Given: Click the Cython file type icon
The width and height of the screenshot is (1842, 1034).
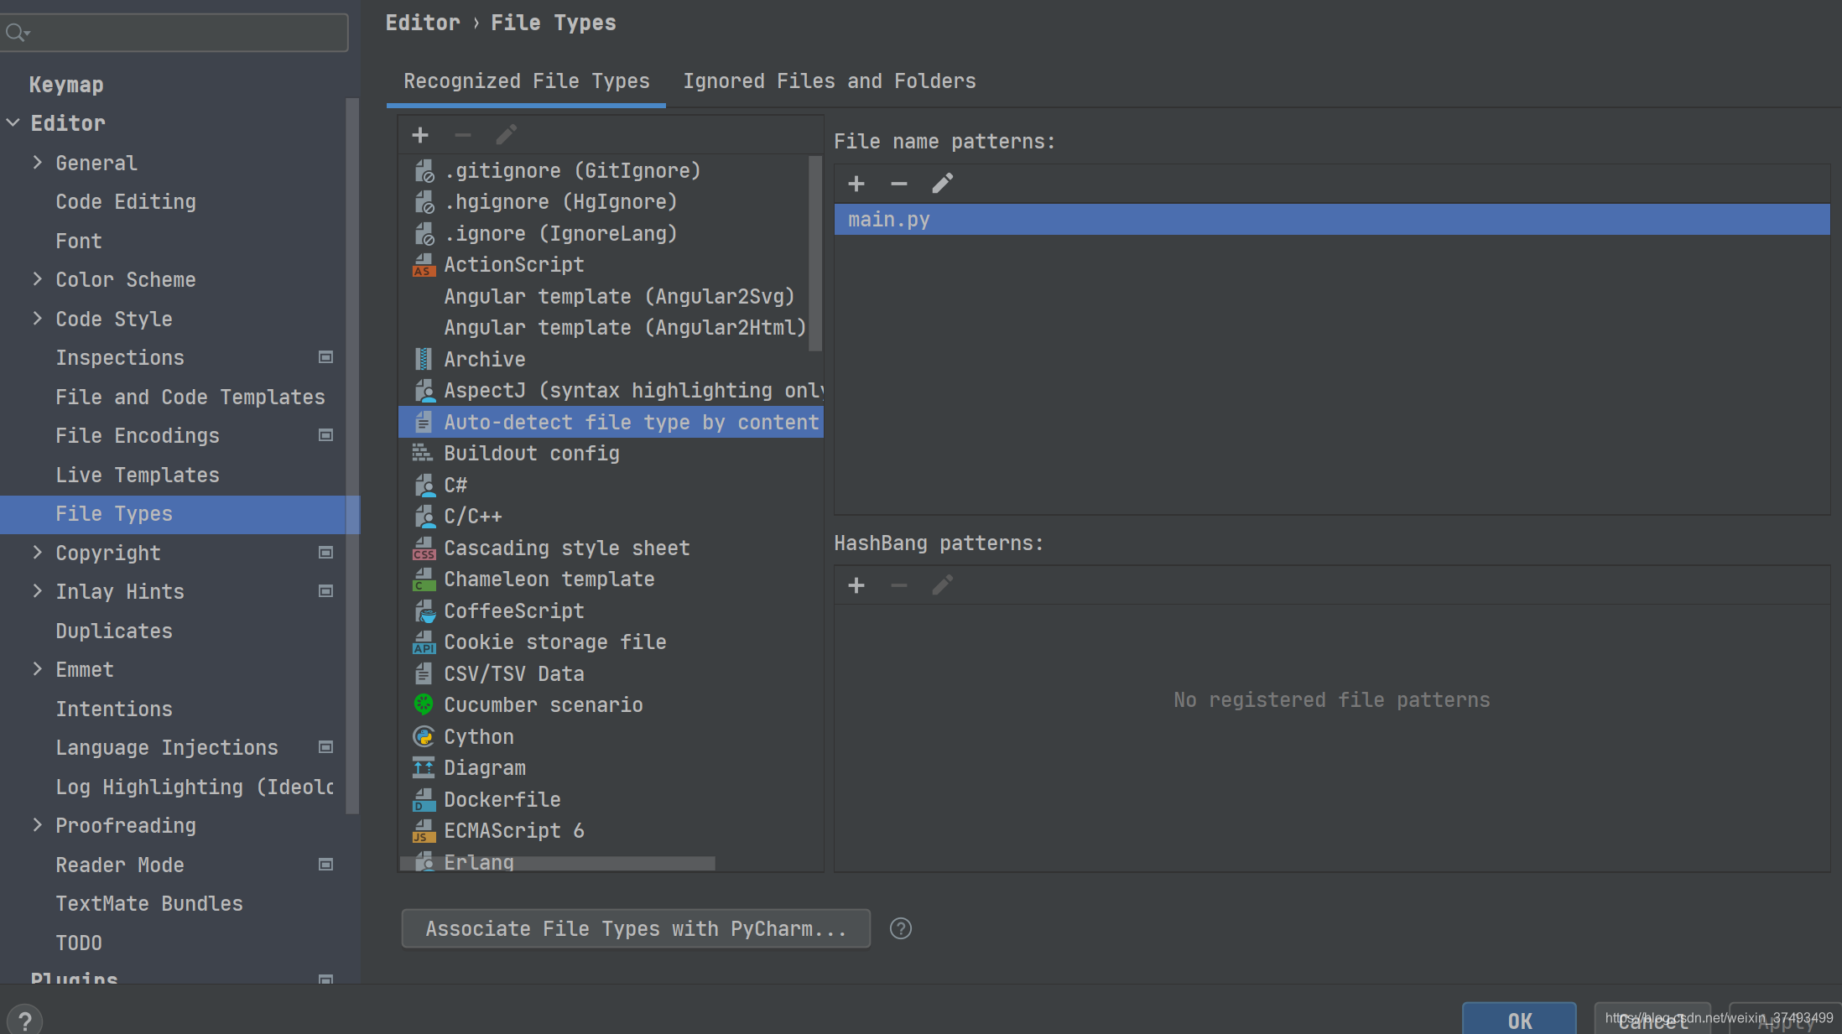Looking at the screenshot, I should (424, 736).
